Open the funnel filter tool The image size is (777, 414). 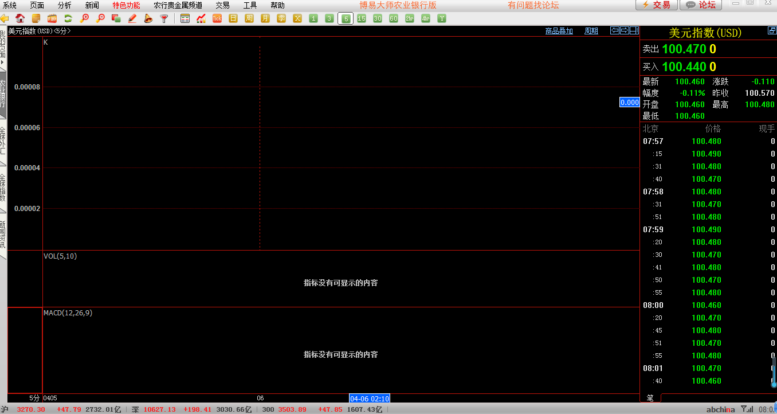164,18
